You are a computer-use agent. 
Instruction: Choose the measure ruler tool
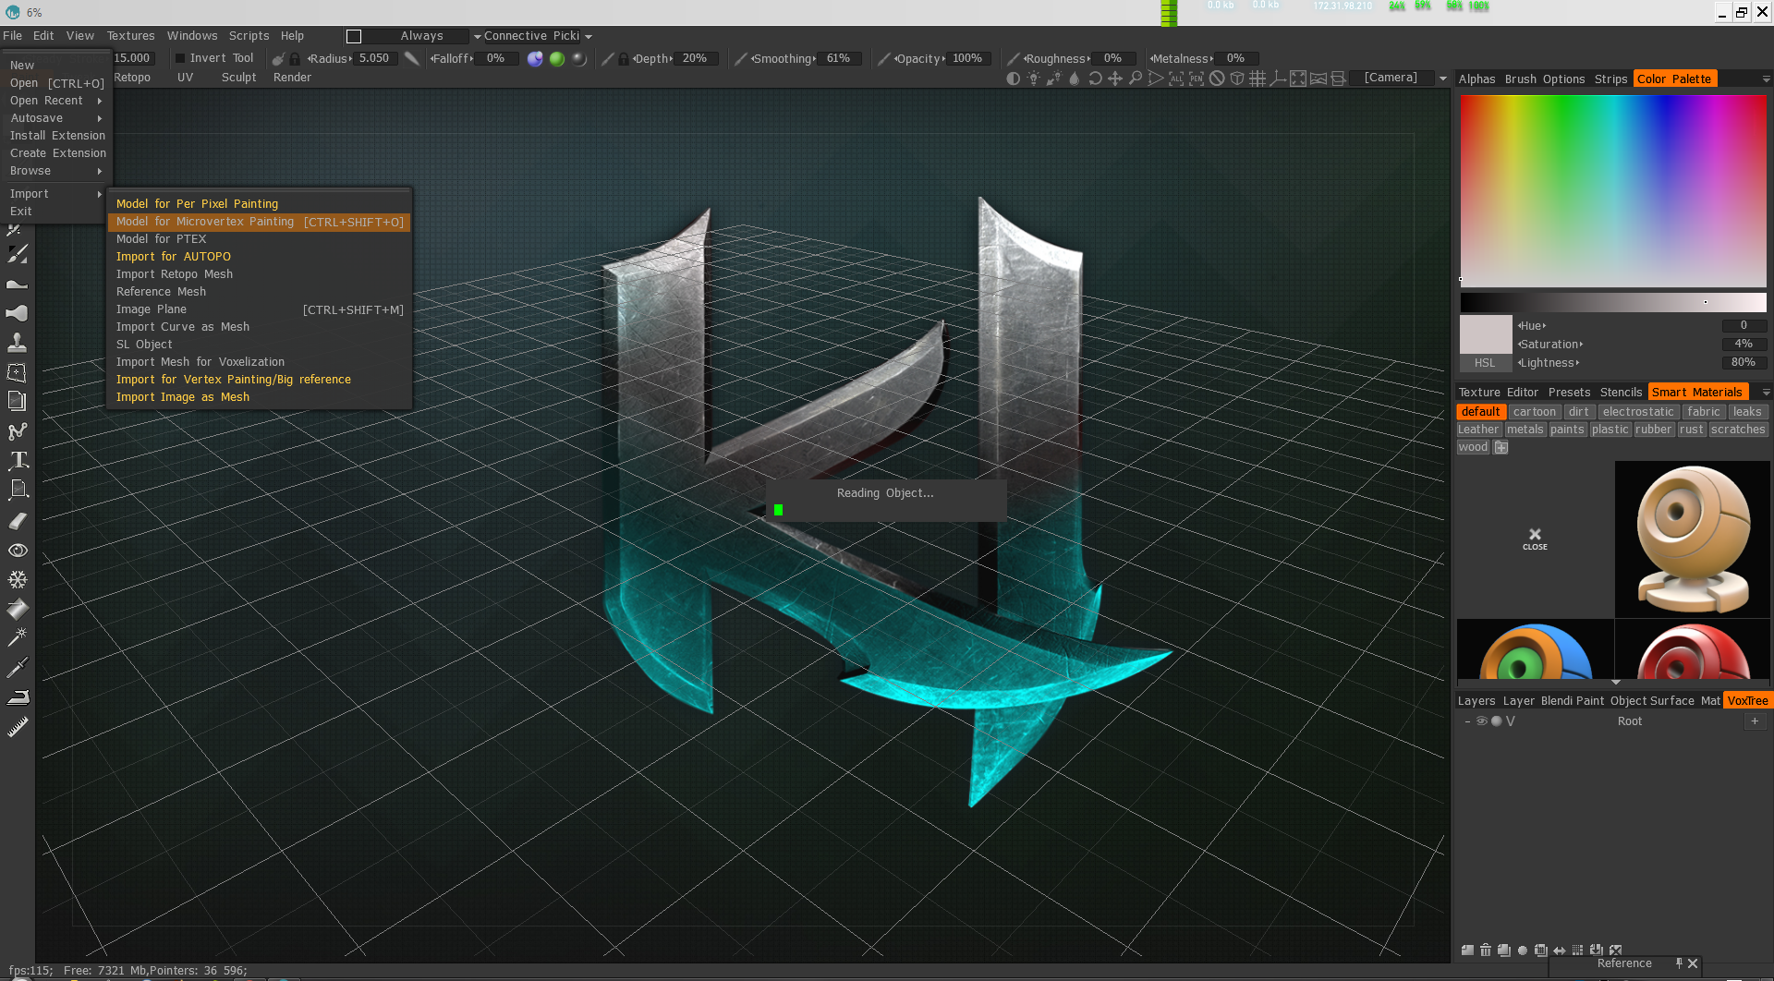click(x=18, y=728)
